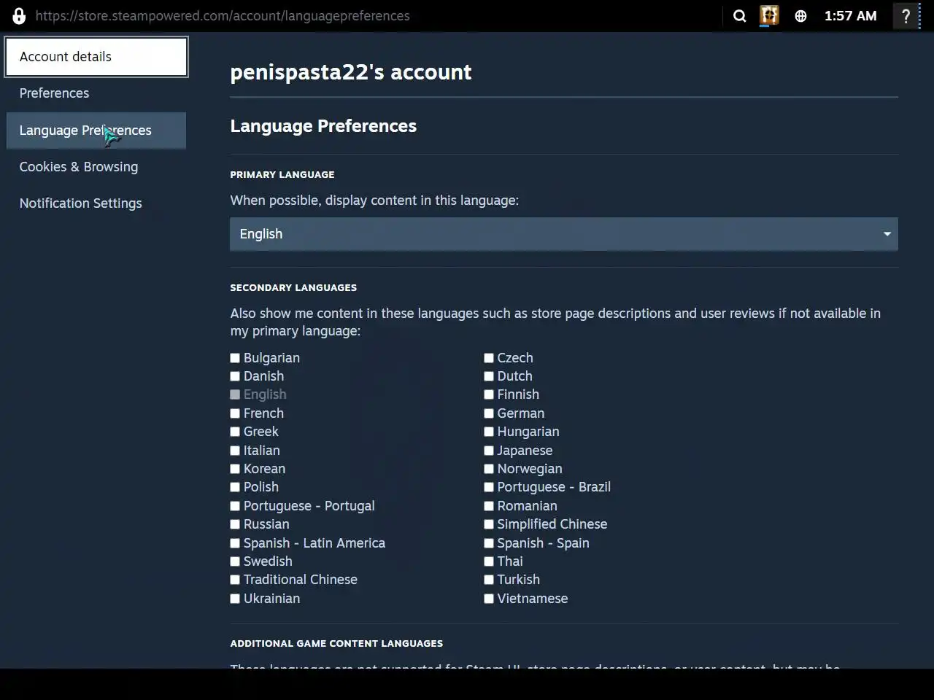Enable Traditional Chinese checkbox
Image resolution: width=934 pixels, height=700 pixels.
click(x=235, y=580)
